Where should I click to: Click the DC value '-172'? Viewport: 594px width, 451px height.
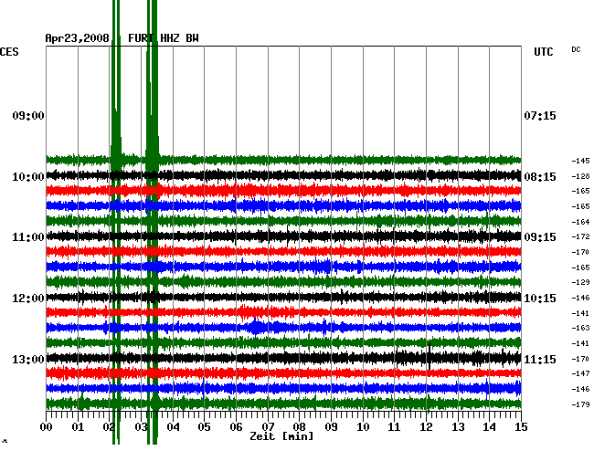tap(580, 236)
